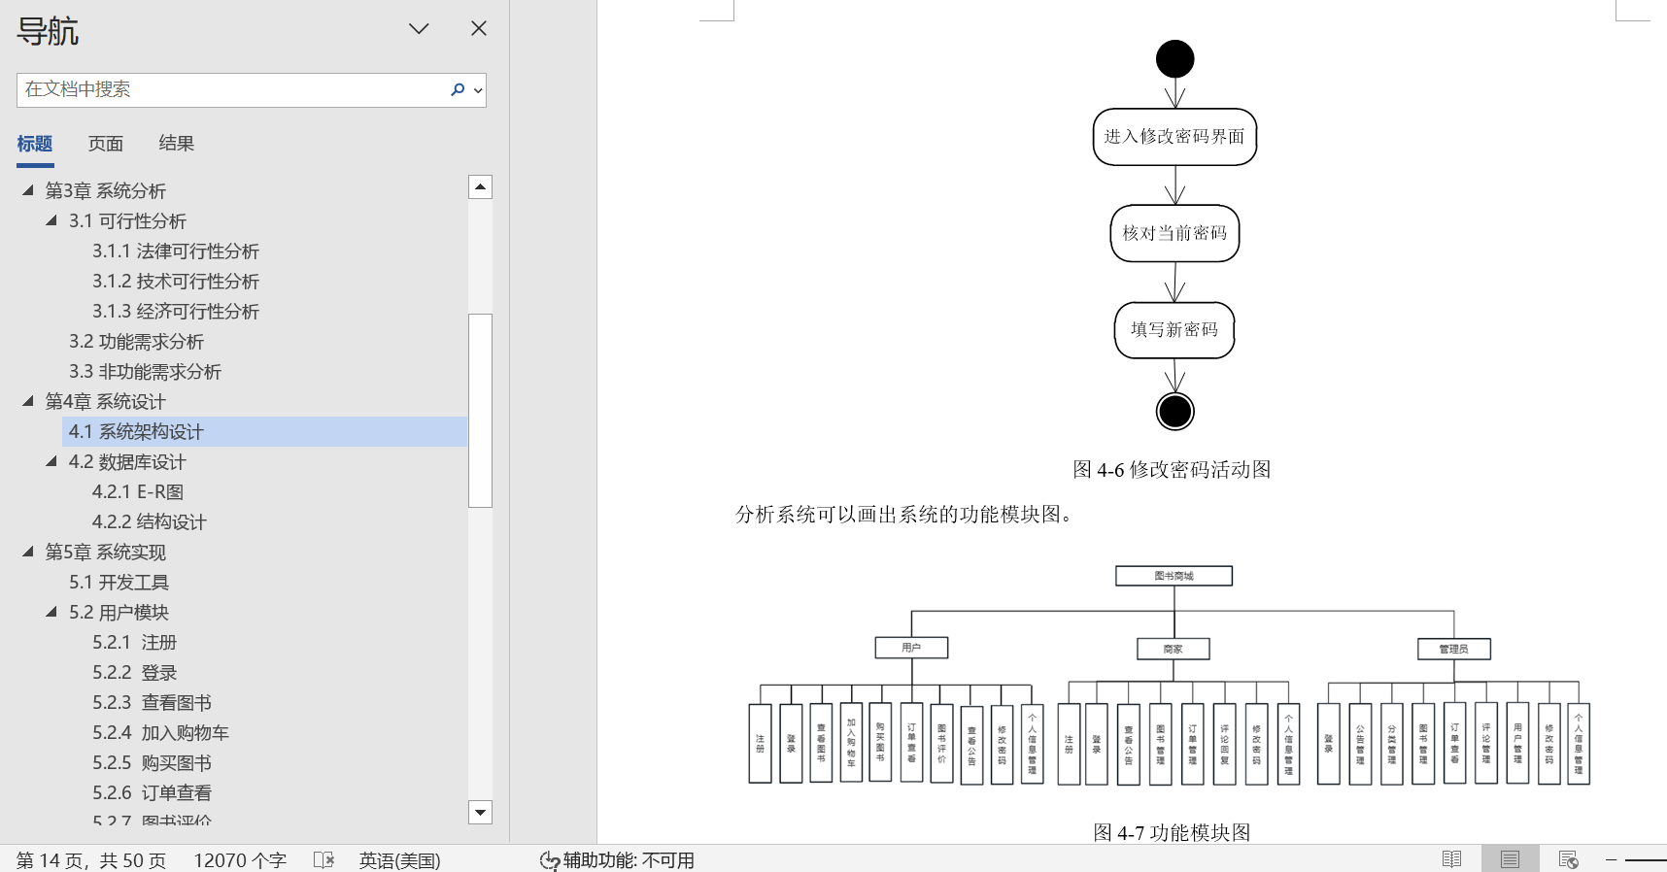Collapse the 第5章 系统实现 heading
Screen dimensions: 1667x872
28,552
